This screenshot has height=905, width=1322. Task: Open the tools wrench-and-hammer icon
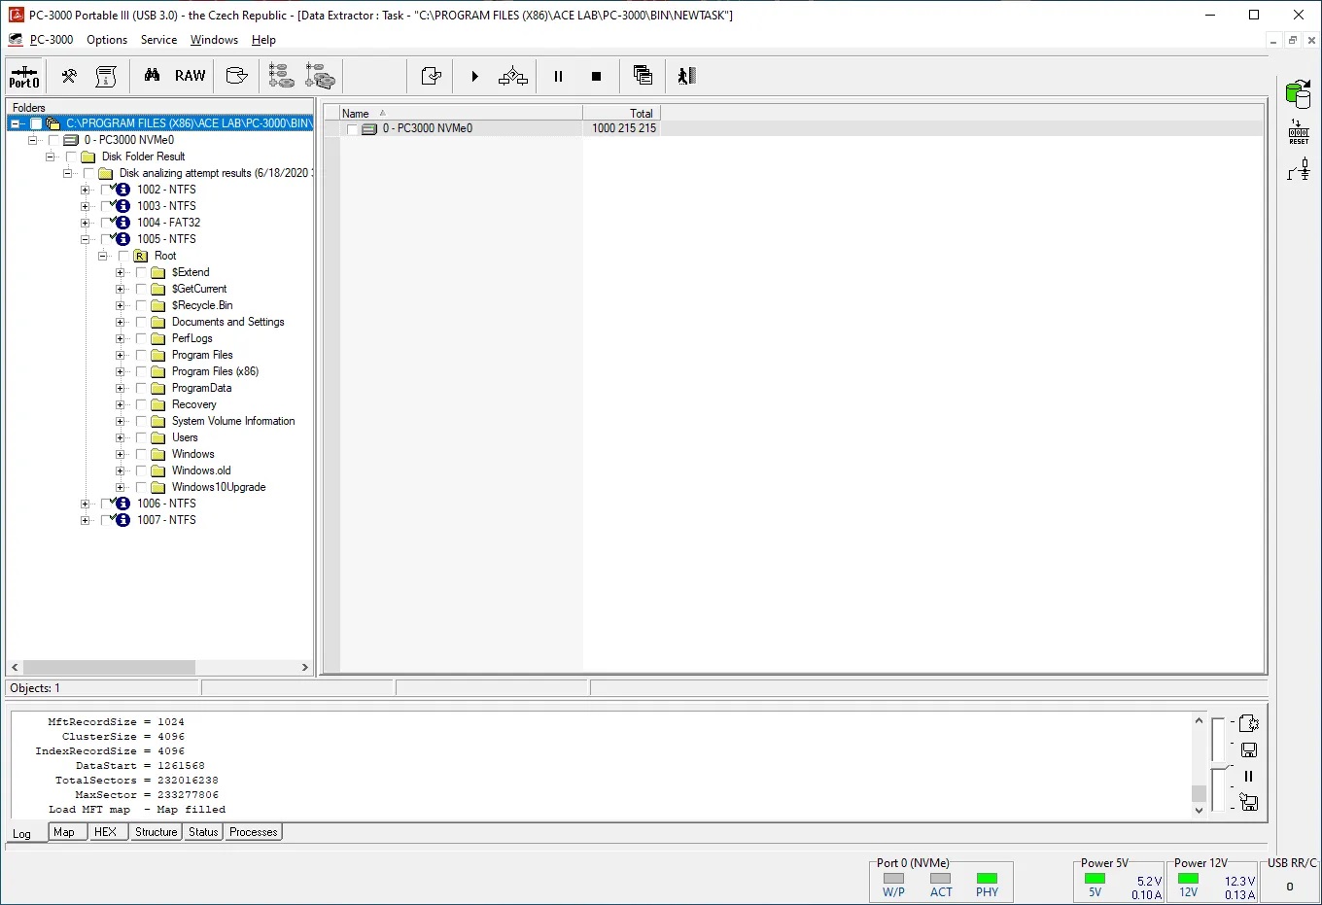(69, 76)
